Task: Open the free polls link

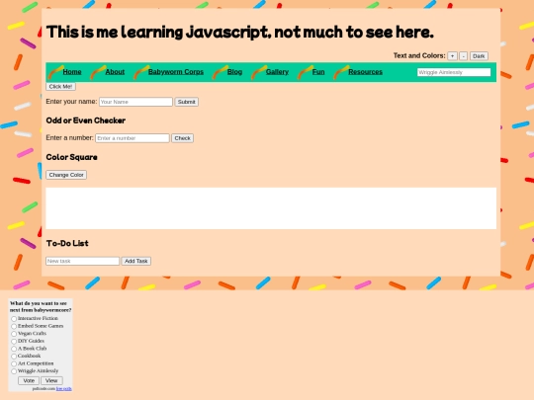Action: pos(63,388)
